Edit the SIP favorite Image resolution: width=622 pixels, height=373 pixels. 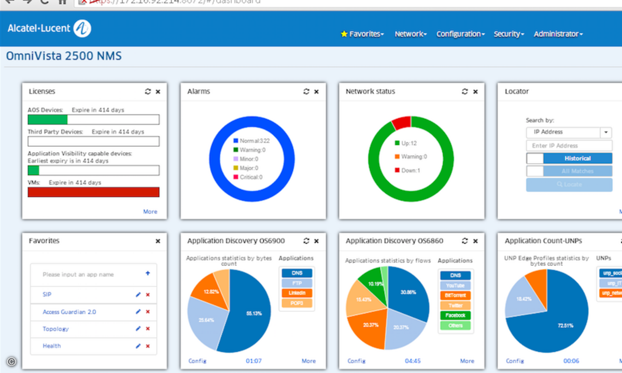pyautogui.click(x=138, y=294)
